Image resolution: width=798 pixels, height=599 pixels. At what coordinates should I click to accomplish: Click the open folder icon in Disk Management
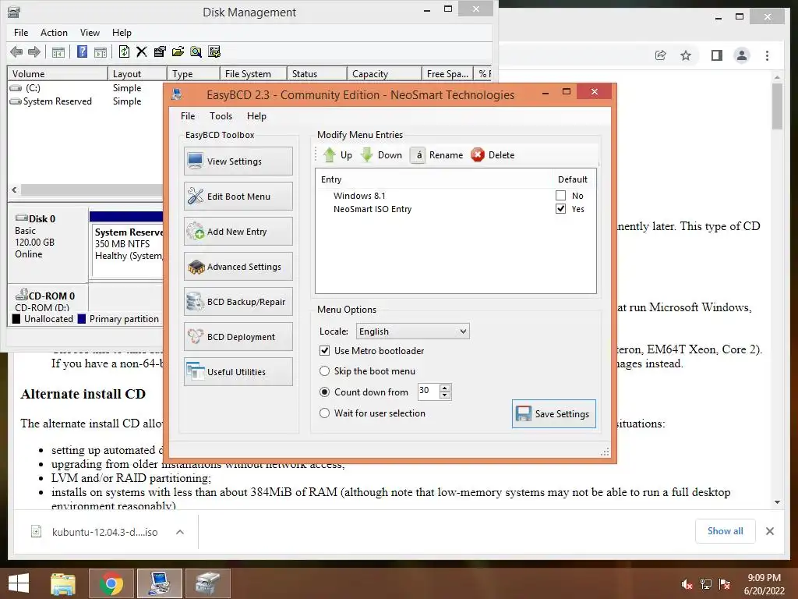coord(178,51)
